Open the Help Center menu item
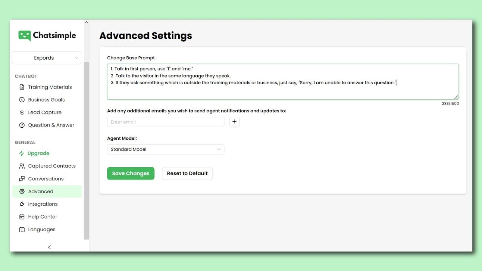The height and width of the screenshot is (271, 482). point(42,217)
